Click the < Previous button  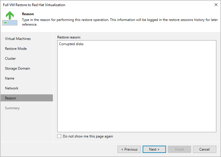click(x=129, y=149)
